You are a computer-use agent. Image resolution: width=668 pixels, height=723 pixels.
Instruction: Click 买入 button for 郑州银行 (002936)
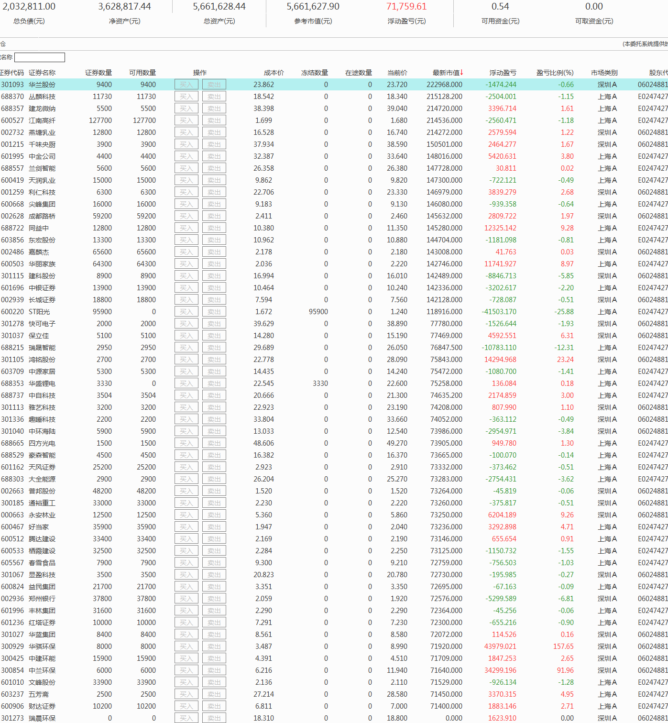pyautogui.click(x=186, y=599)
